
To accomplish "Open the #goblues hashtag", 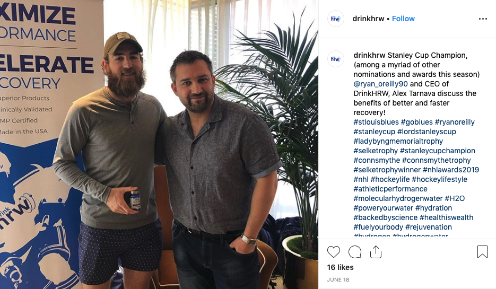I will tap(416, 122).
